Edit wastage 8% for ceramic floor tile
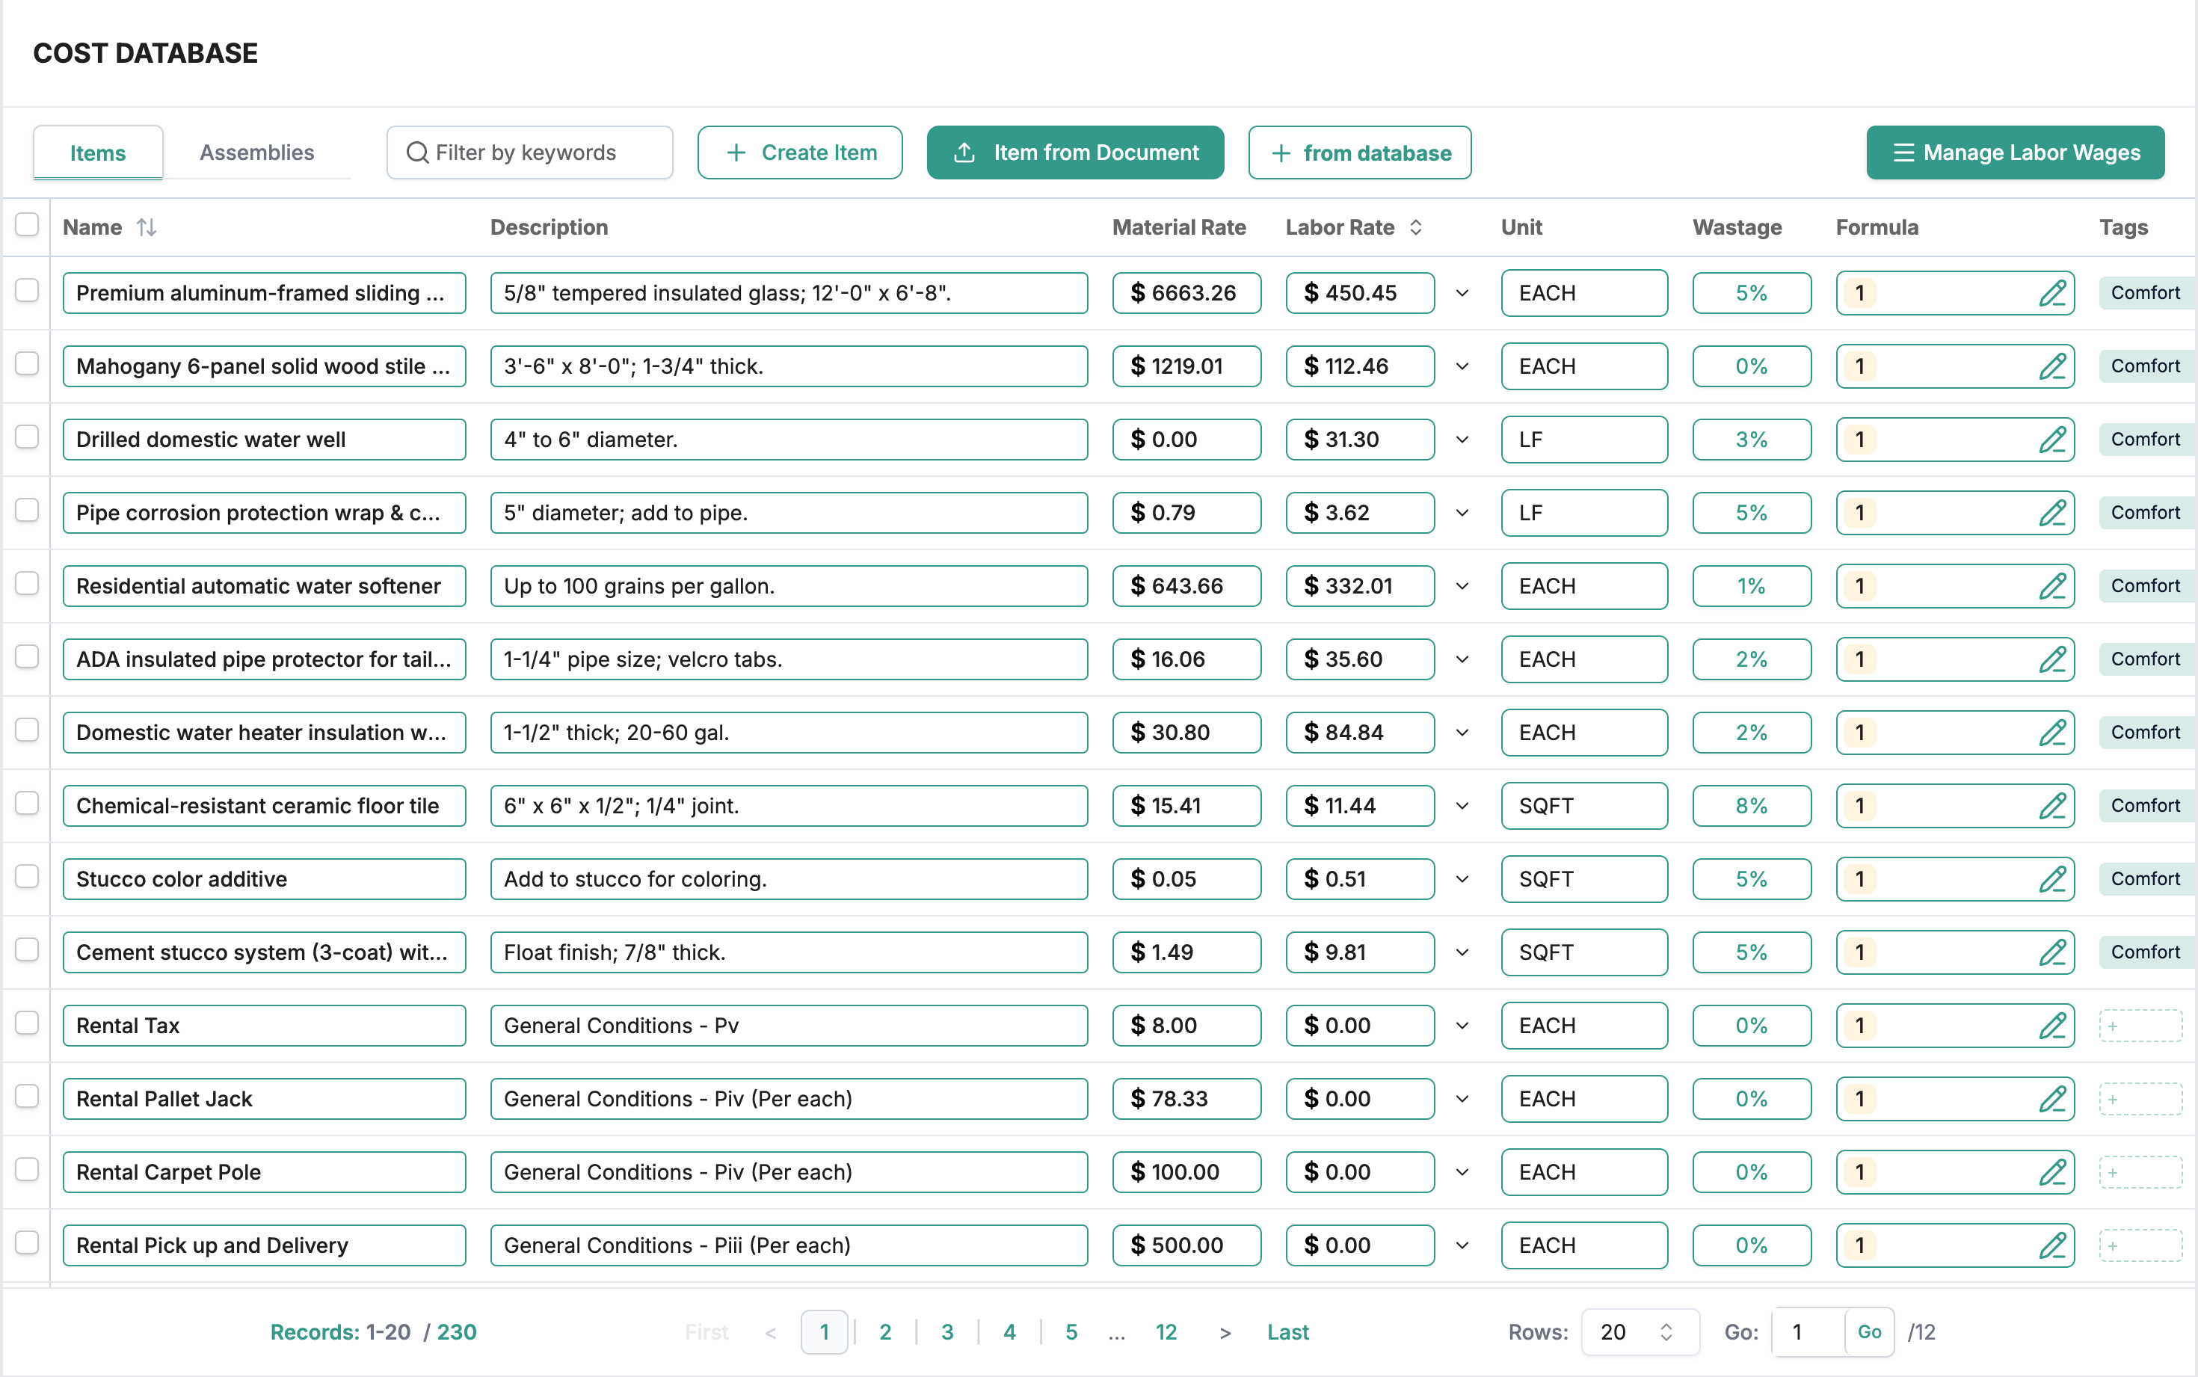The height and width of the screenshot is (1377, 2198). [1752, 806]
